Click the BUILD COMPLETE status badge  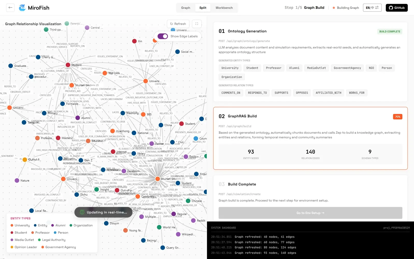(390, 32)
